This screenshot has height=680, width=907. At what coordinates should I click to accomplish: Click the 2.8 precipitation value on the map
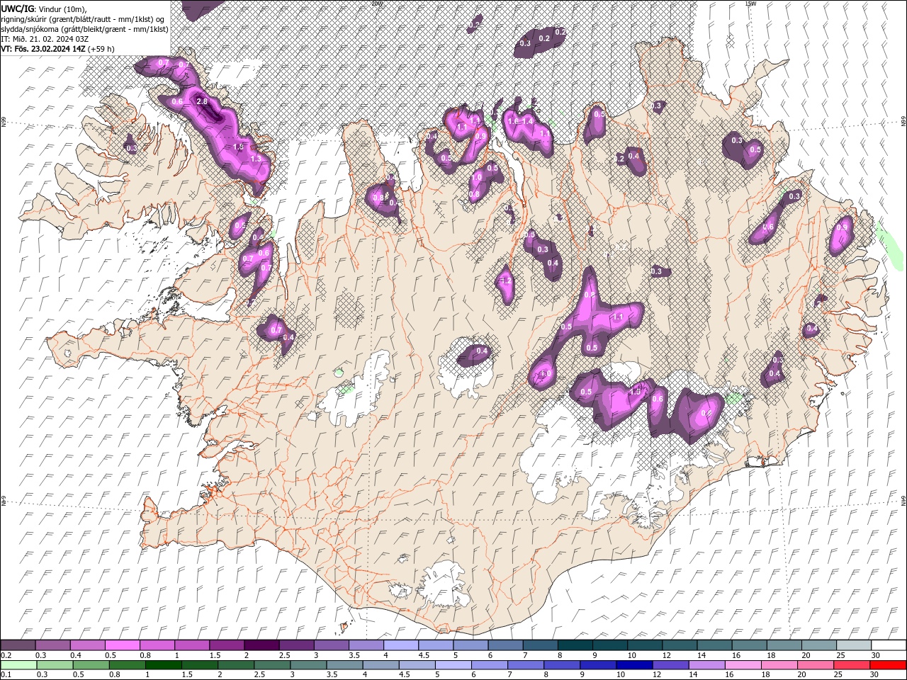pyautogui.click(x=202, y=101)
